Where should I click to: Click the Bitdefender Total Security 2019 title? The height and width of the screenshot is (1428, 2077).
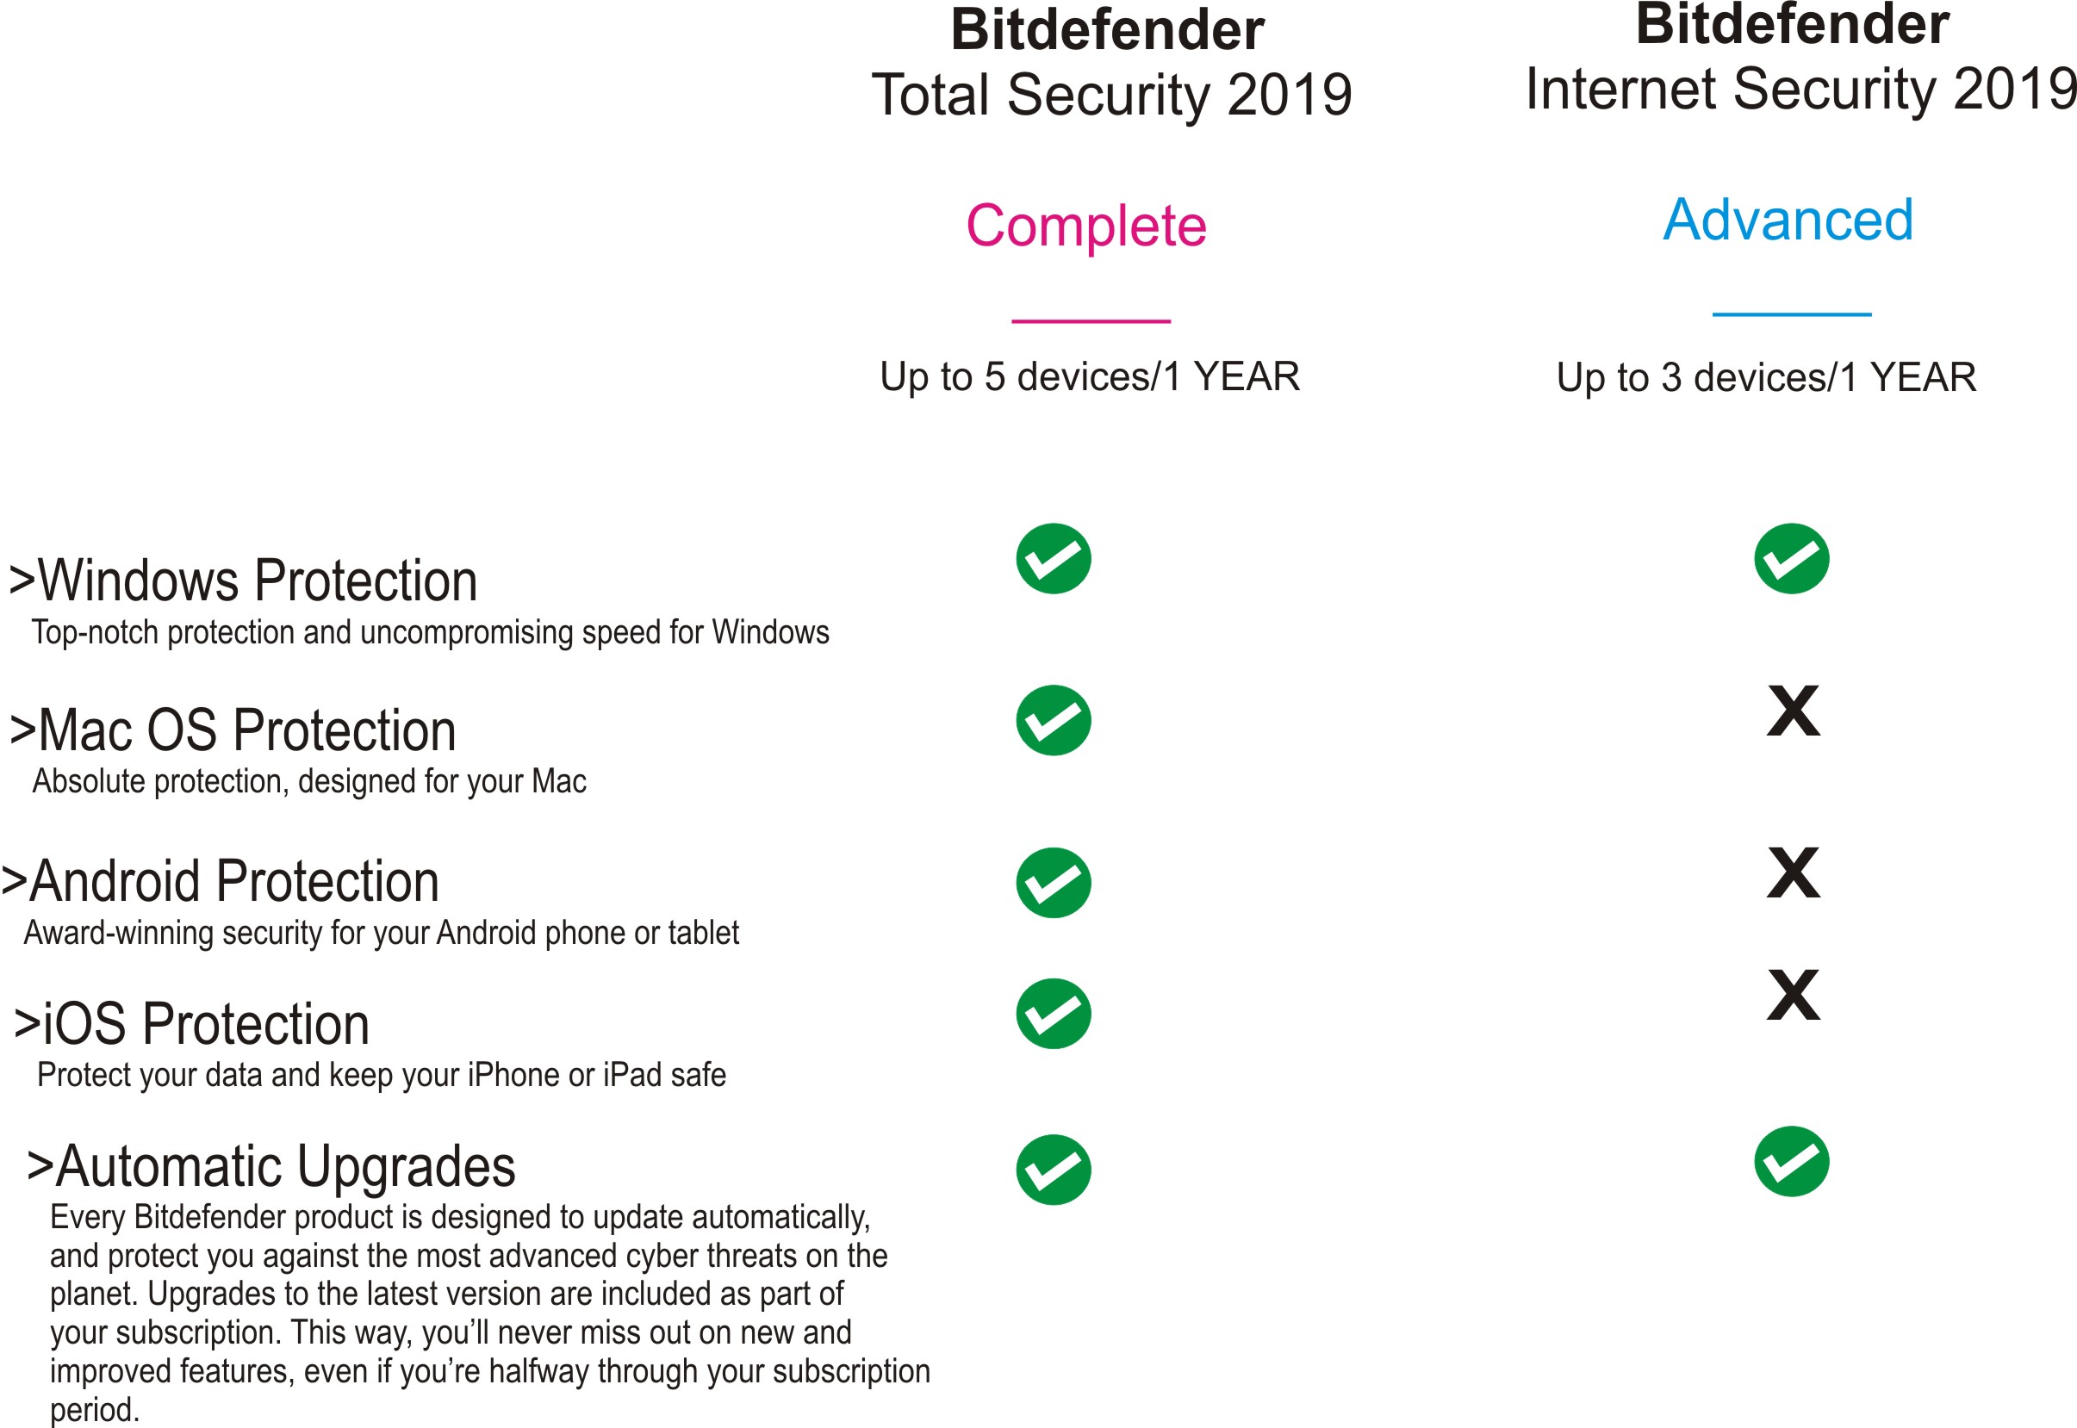1110,63
